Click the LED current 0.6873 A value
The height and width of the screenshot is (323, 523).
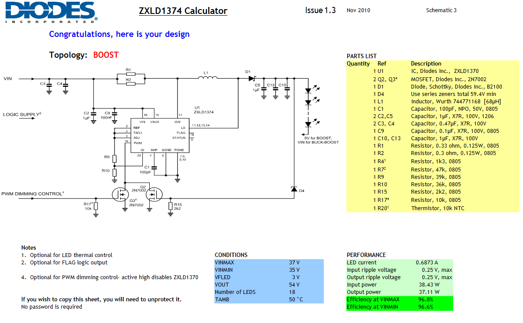[427, 262]
